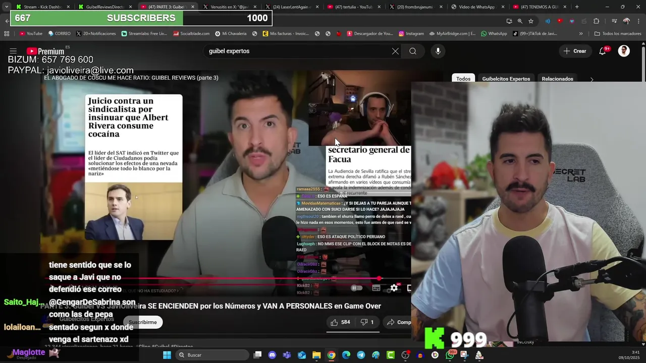Show more chips with right arrow

click(591, 79)
